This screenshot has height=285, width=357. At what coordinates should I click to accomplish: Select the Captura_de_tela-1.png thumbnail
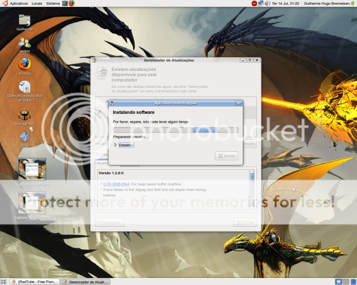click(32, 205)
